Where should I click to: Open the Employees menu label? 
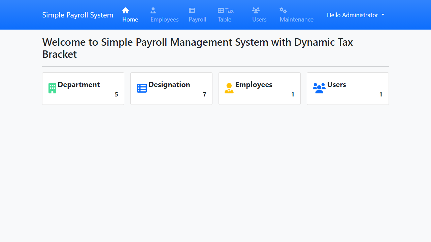pos(165,19)
